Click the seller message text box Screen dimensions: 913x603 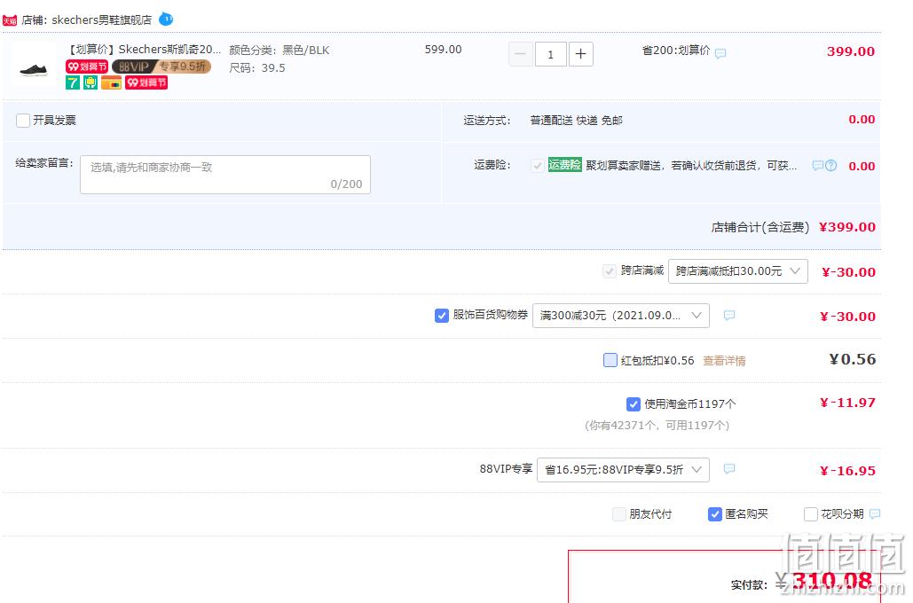[x=225, y=174]
